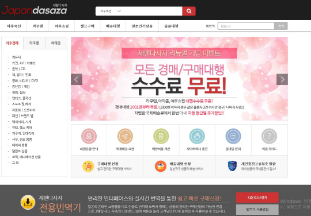
Task: Open the 셀프구매 nav menu item
Action: 87,26
